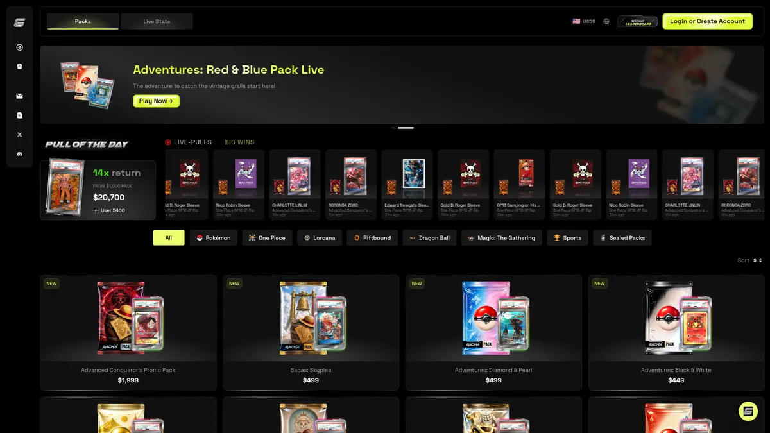The height and width of the screenshot is (433, 770).
Task: Open the OP13 Carrying on His live pull
Action: point(519,185)
